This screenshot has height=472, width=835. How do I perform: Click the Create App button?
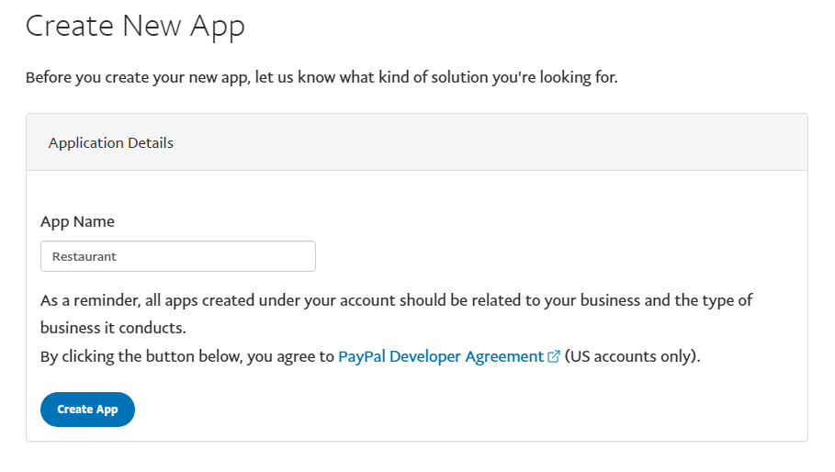tap(87, 410)
